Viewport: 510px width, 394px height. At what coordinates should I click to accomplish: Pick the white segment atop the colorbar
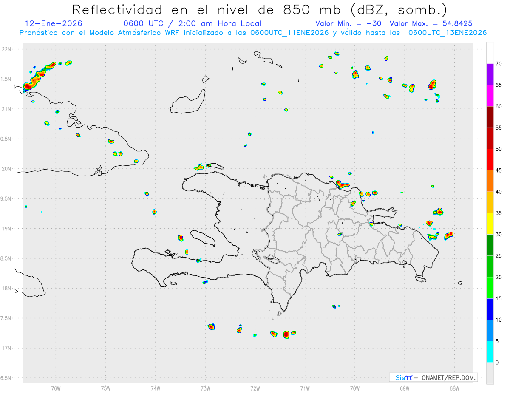point(490,53)
